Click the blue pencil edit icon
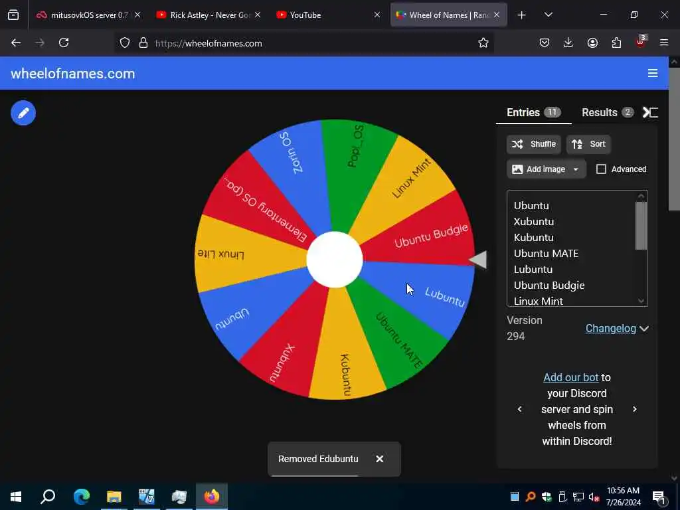 pyautogui.click(x=23, y=113)
